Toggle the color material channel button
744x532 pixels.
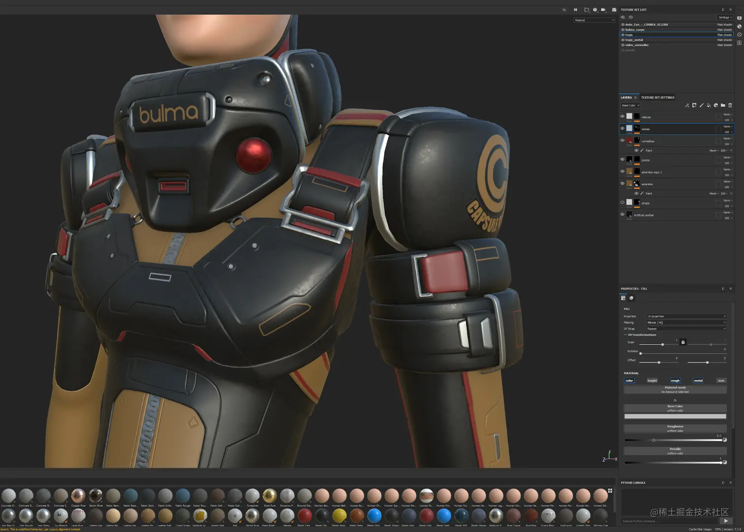click(x=629, y=381)
